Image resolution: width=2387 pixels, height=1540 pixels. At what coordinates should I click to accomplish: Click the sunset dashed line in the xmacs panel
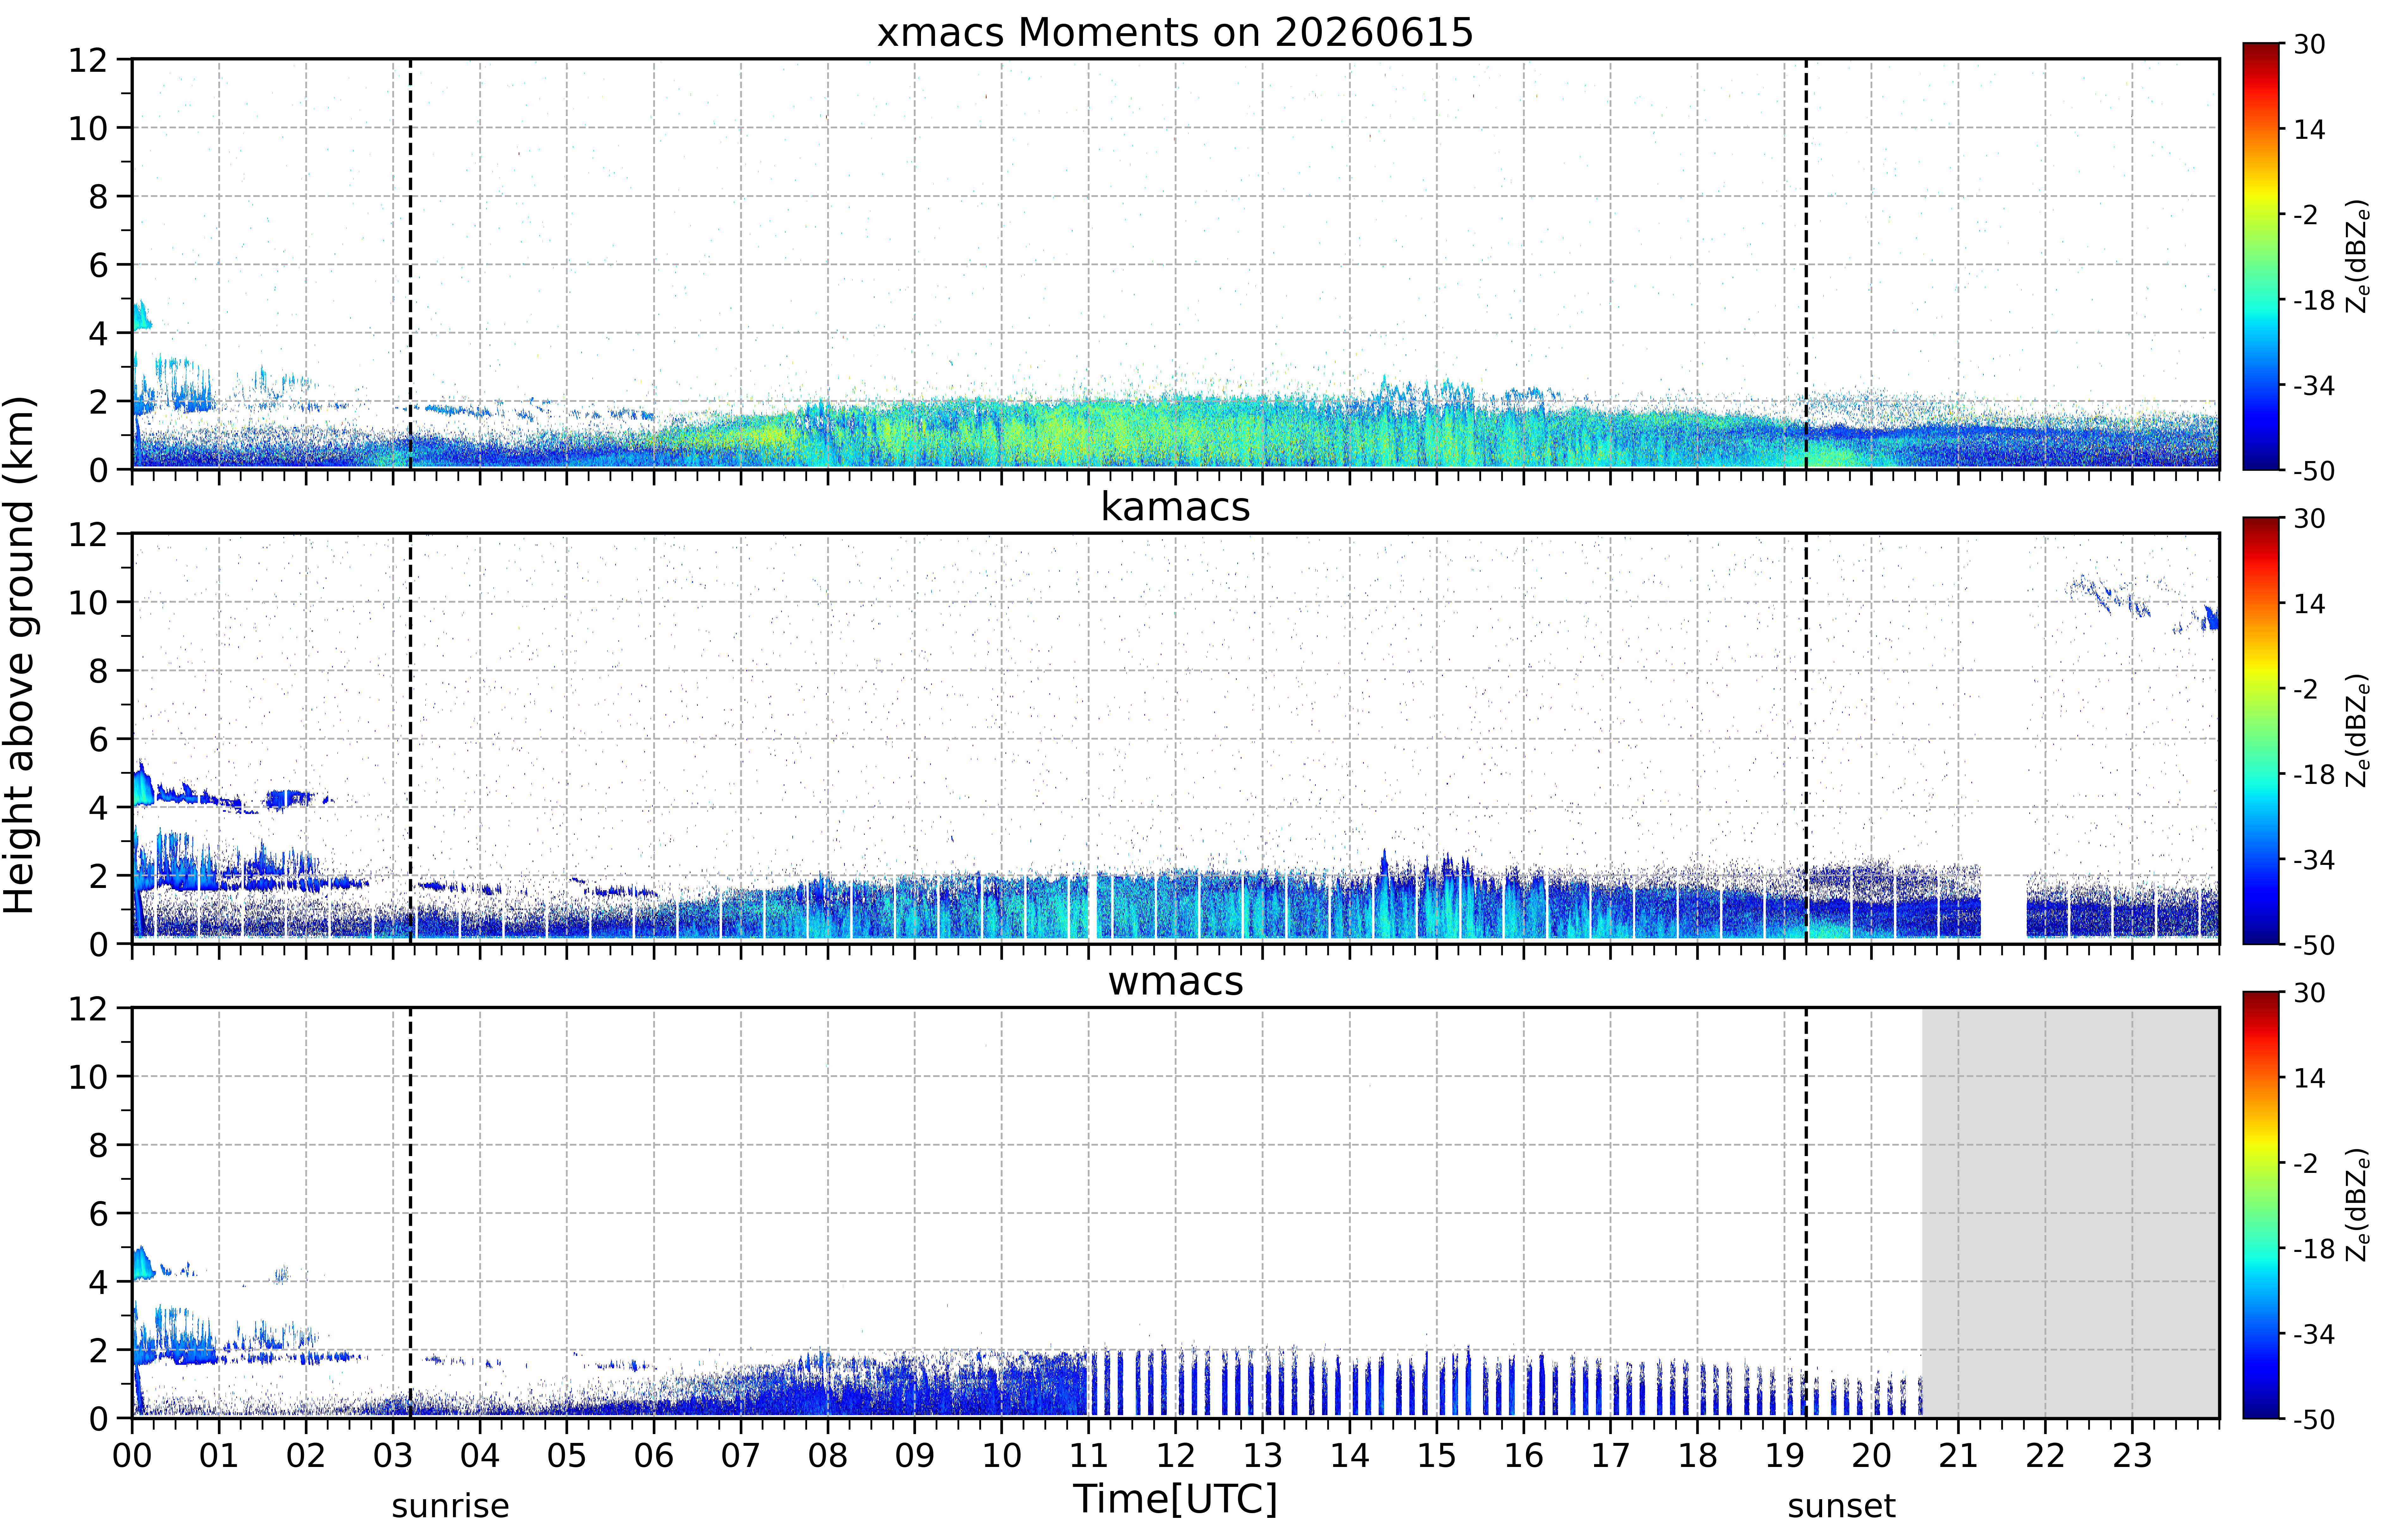tap(1806, 264)
